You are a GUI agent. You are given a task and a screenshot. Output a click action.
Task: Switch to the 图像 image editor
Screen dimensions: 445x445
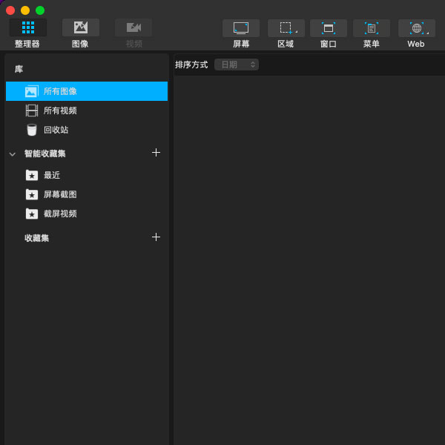click(x=81, y=27)
